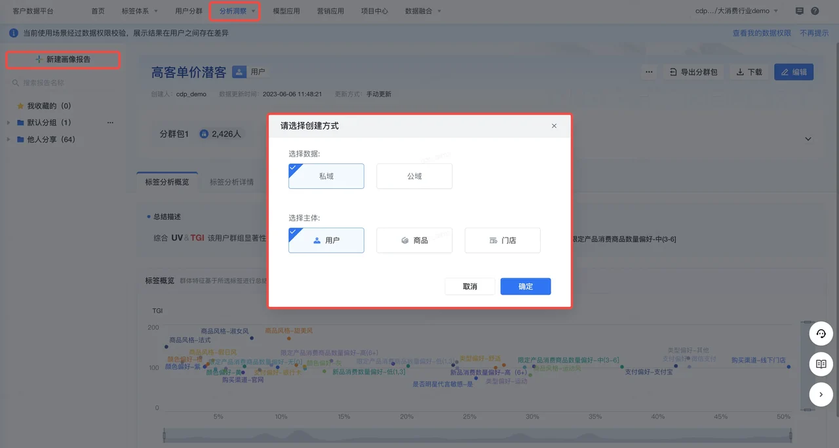Open the 分析洞察 dropdown menu
This screenshot has width=839, height=448.
coord(237,11)
